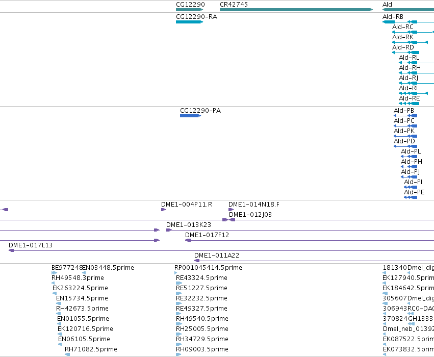
Task: Select the Ald-RE transcript label
Action: point(409,98)
